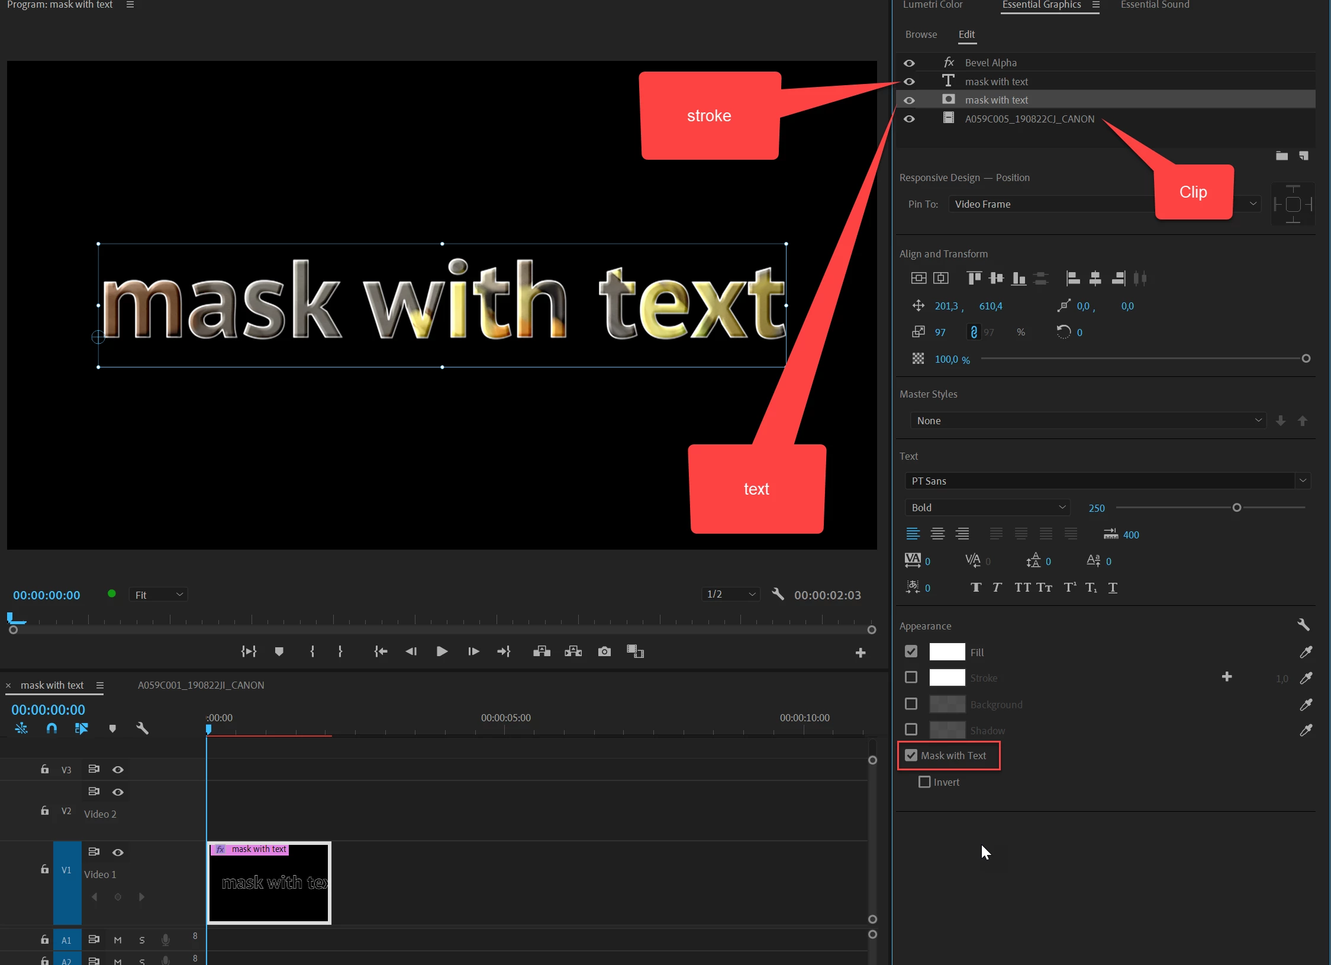The width and height of the screenshot is (1331, 965).
Task: Click the Fill color eyedropper icon
Action: pyautogui.click(x=1306, y=652)
